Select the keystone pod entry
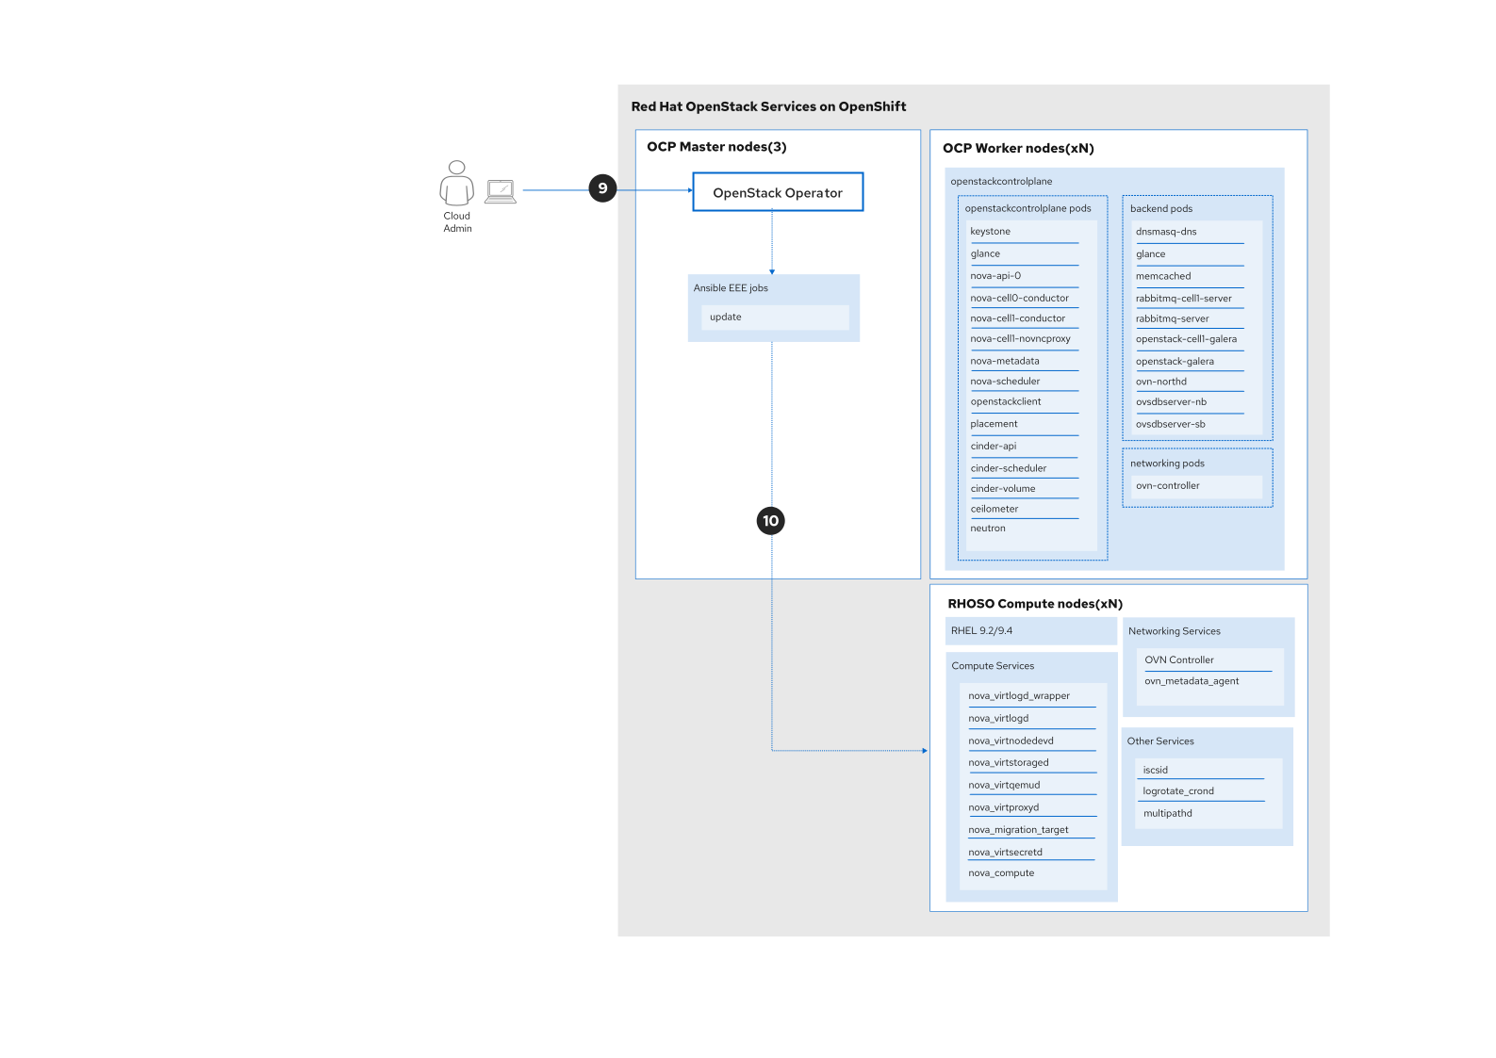This screenshot has height=1058, width=1496. 990,232
